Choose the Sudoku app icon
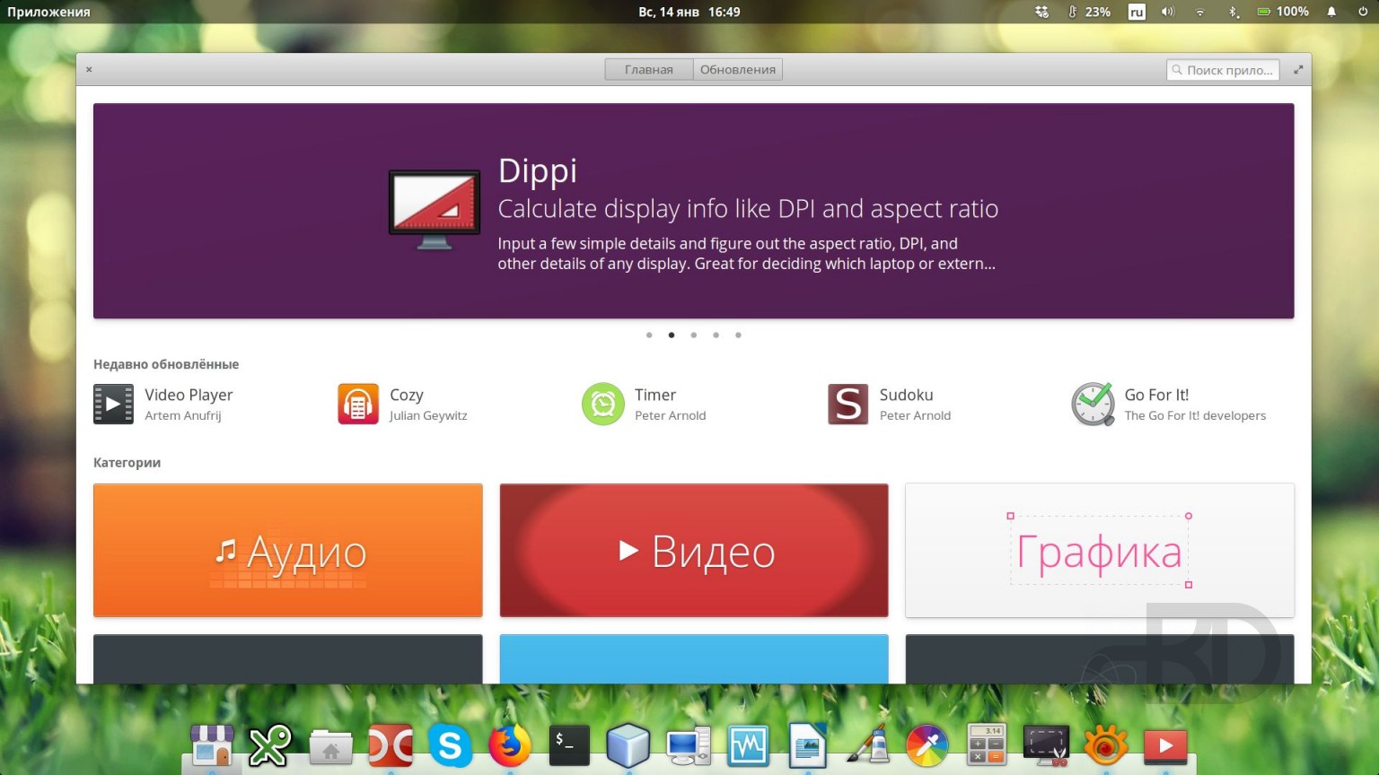 pyautogui.click(x=848, y=404)
